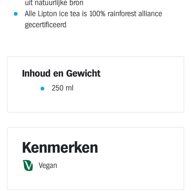Click the word Lipton in the bullet

pyautogui.click(x=47, y=14)
